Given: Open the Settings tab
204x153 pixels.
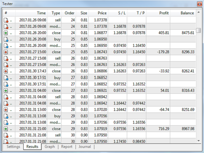Looking at the screenshot, I should 13,147.
